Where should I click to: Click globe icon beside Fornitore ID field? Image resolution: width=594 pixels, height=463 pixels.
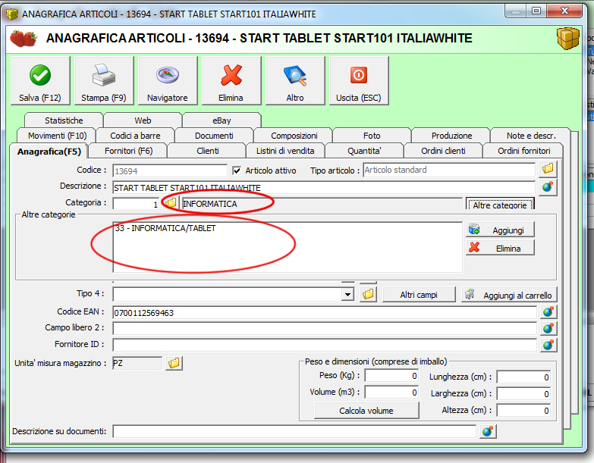[548, 345]
